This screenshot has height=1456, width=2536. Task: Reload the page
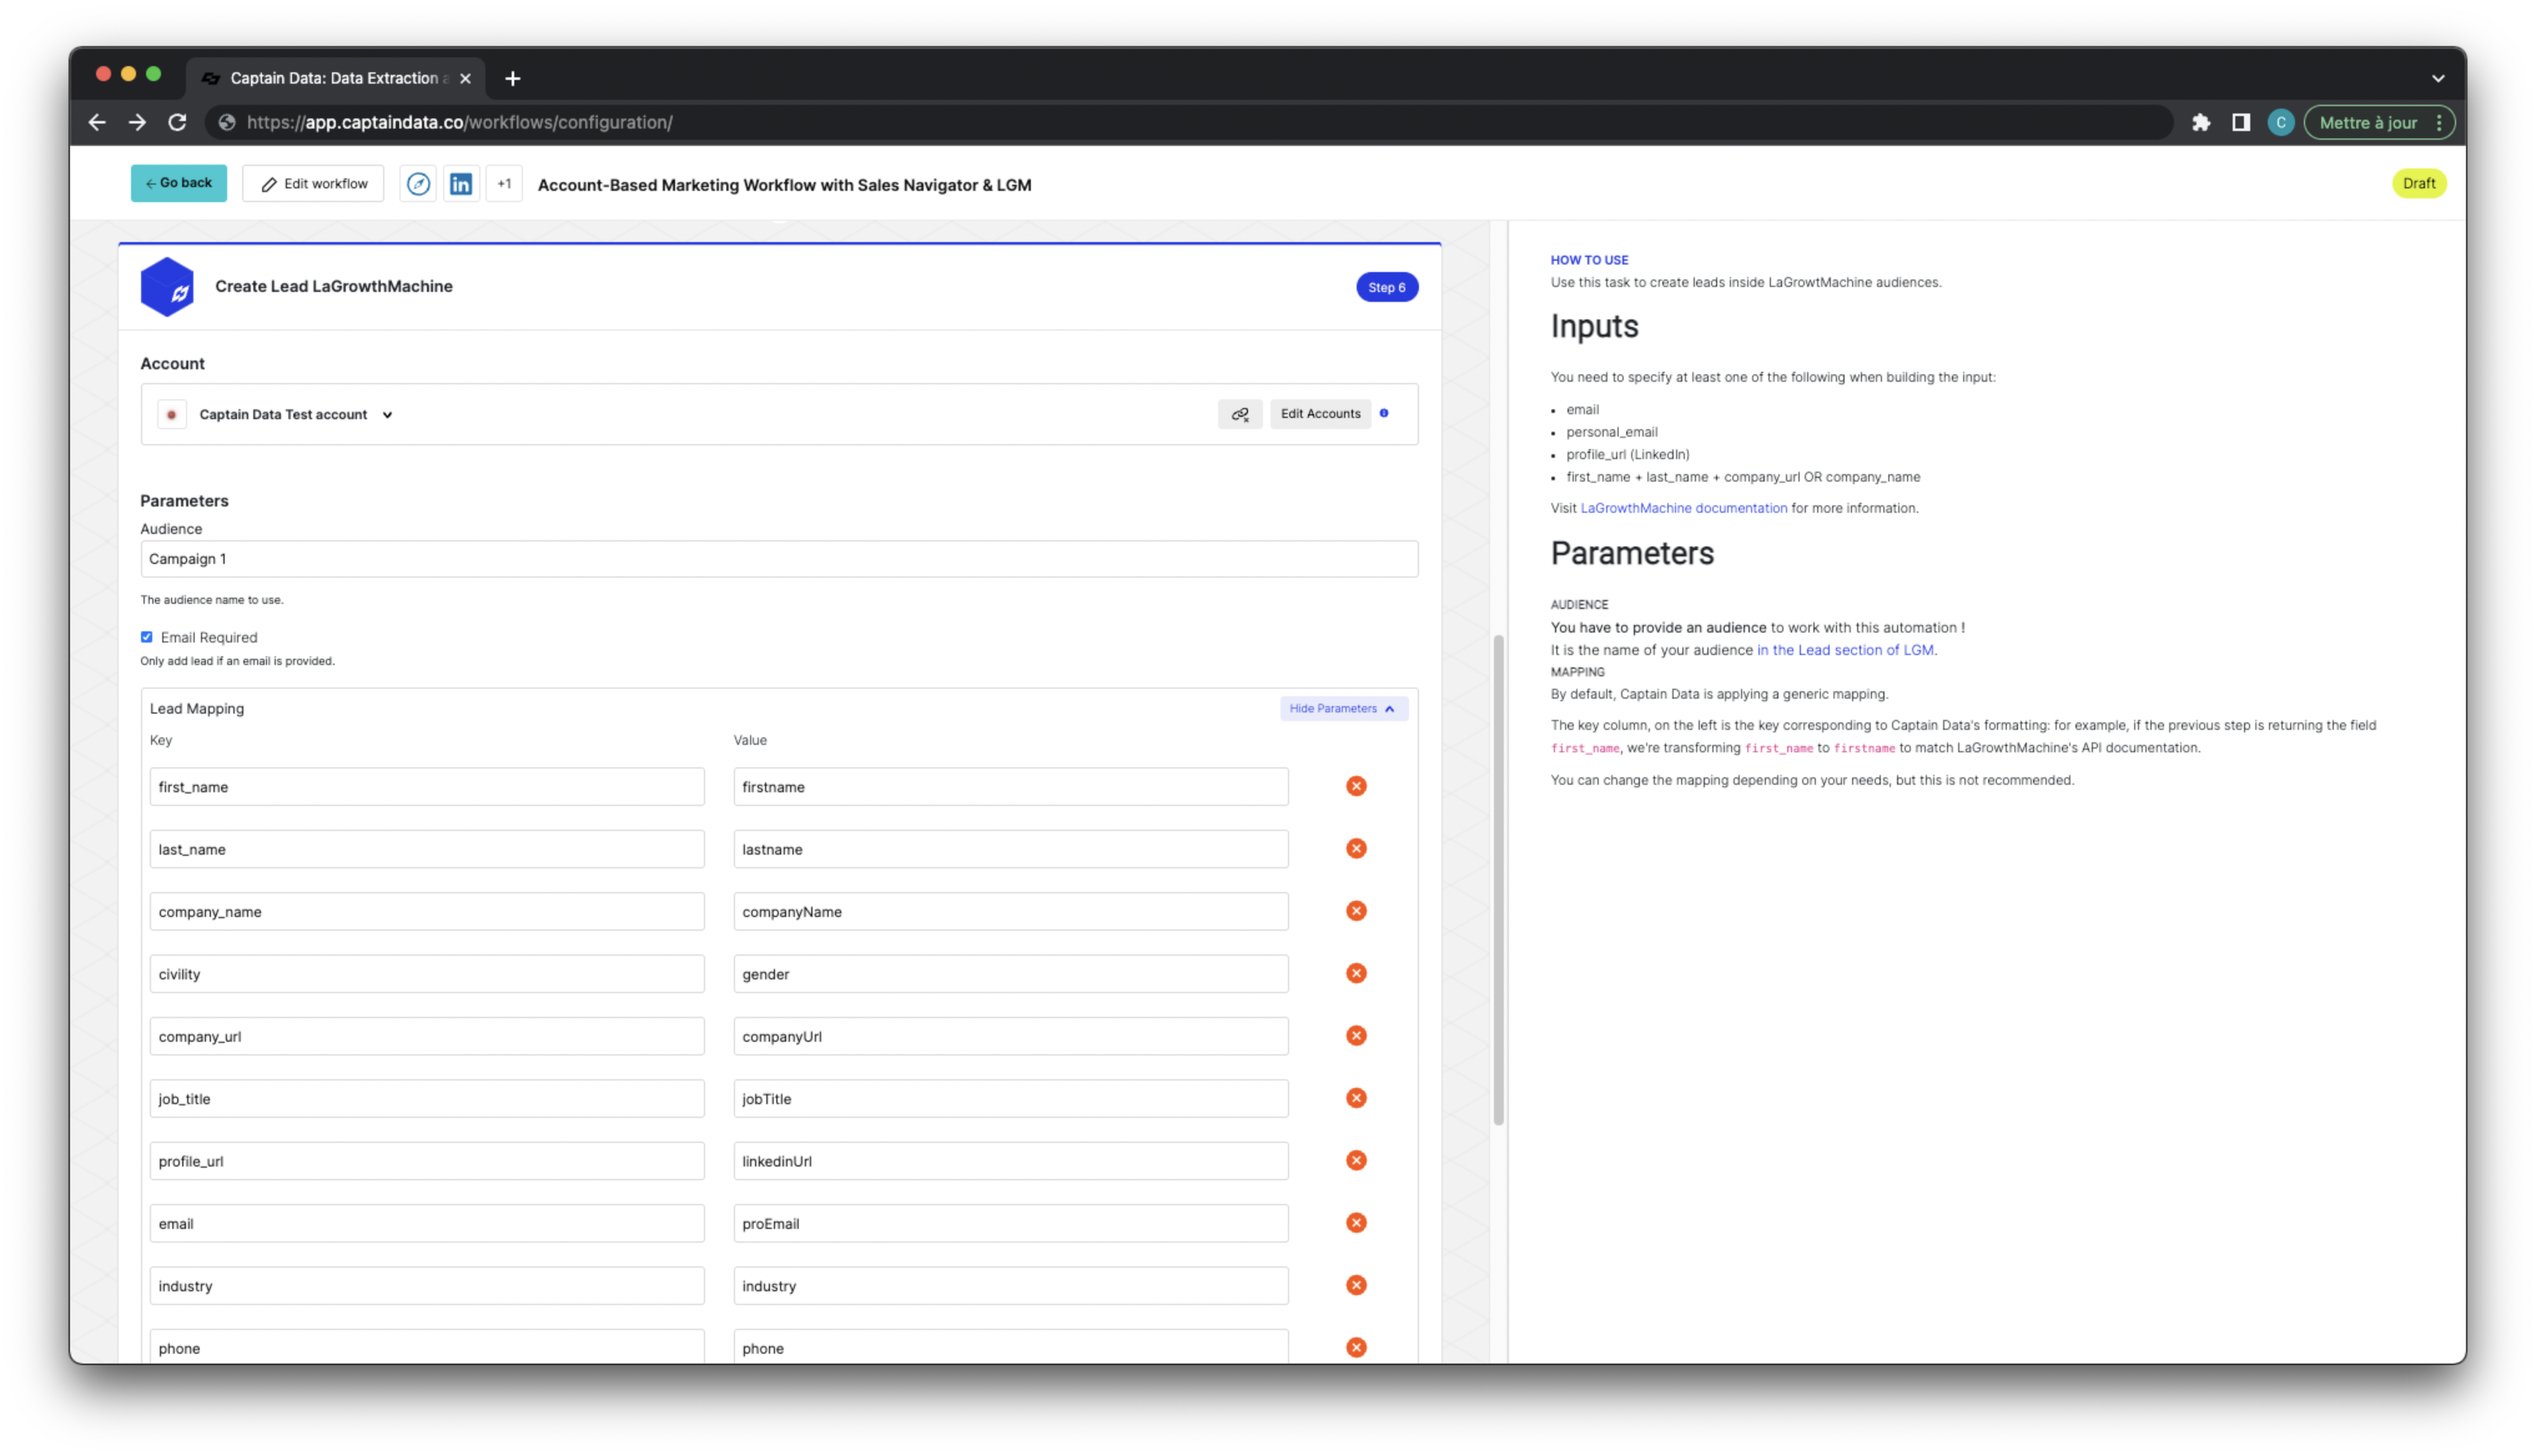(x=177, y=122)
